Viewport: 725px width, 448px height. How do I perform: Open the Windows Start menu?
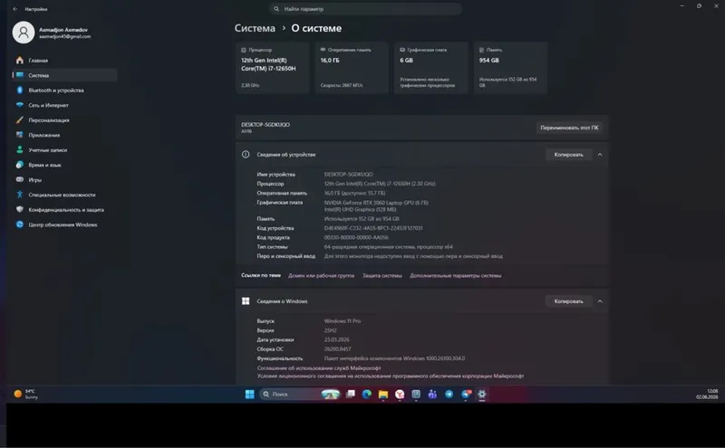(x=250, y=394)
